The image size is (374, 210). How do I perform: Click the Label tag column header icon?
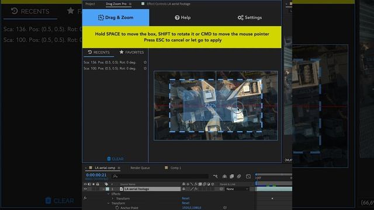point(106,184)
